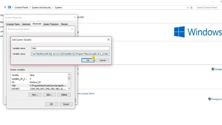Select the Path system variable row
Viewport: 222px width, 125px height.
[x=39, y=85]
